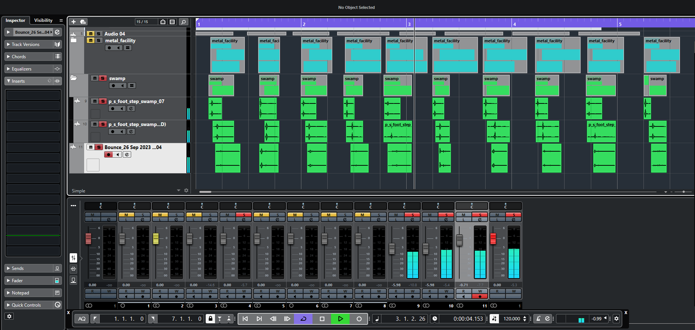
Task: Solo the Bounce_26 Sep 2023 track
Action: coord(99,147)
